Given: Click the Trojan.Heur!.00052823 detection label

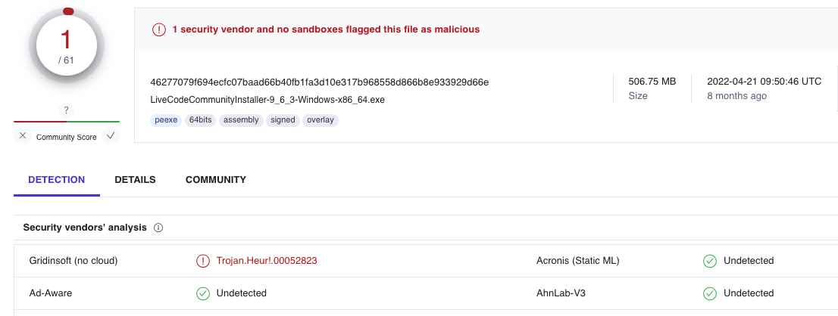Looking at the screenshot, I should coord(267,261).
